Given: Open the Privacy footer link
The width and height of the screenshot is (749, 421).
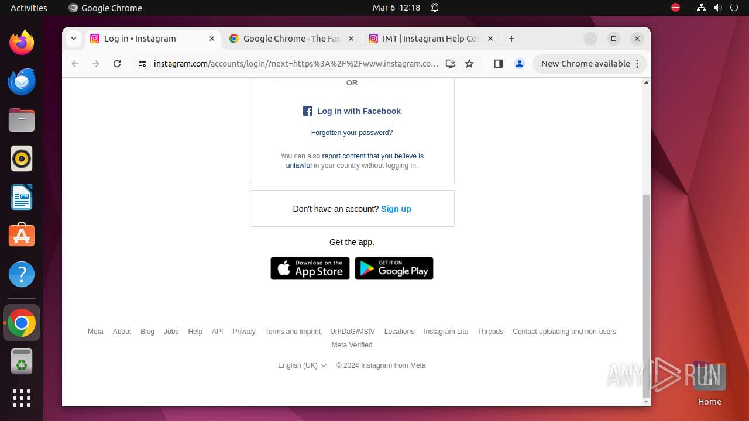Looking at the screenshot, I should pos(244,332).
